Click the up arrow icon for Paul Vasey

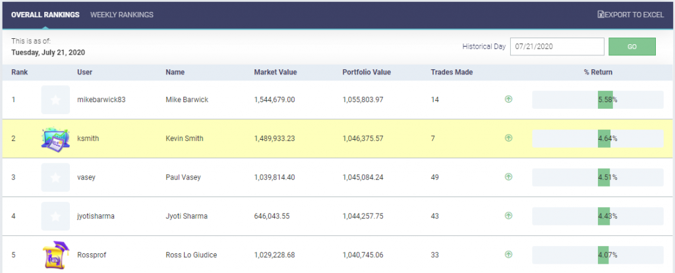(508, 177)
